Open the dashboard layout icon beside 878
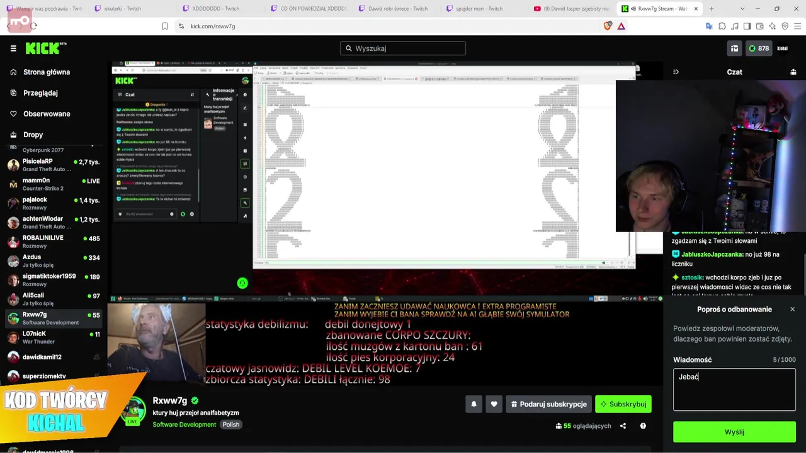Image resolution: width=806 pixels, height=453 pixels. (734, 48)
